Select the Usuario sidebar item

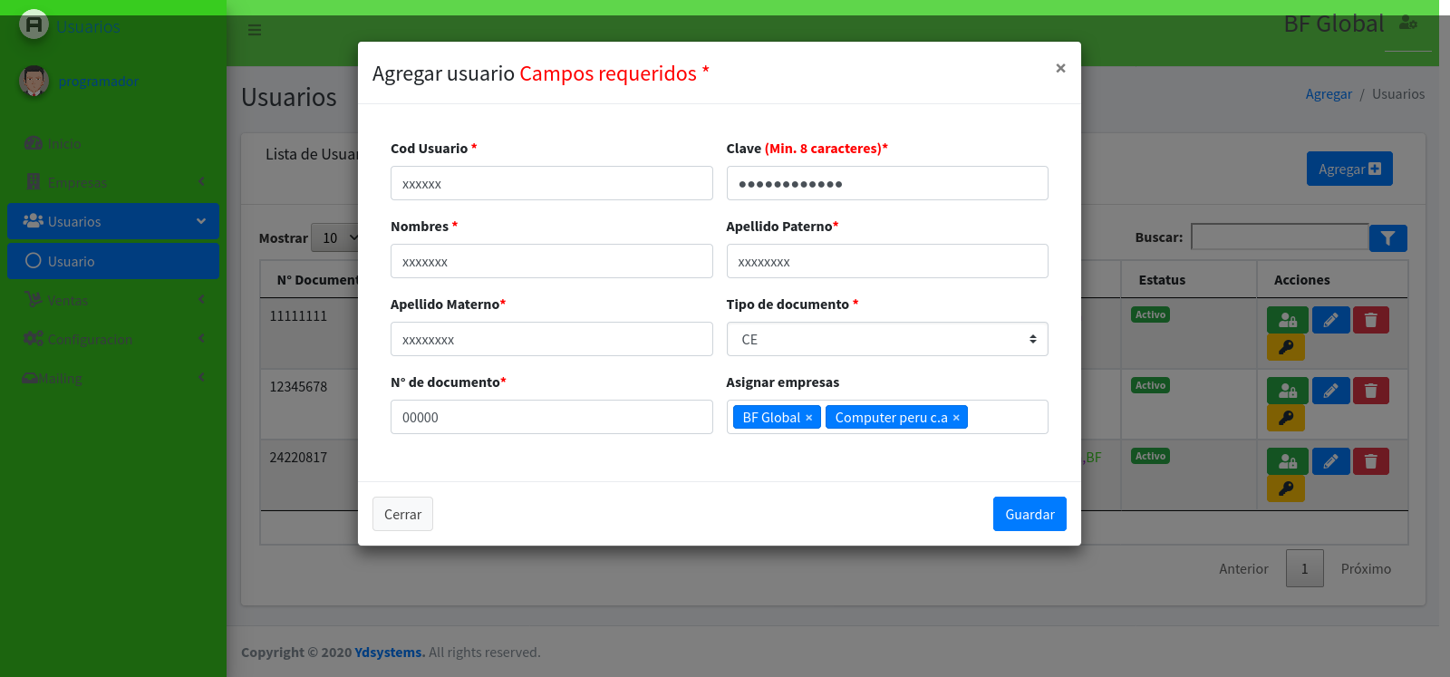(113, 261)
